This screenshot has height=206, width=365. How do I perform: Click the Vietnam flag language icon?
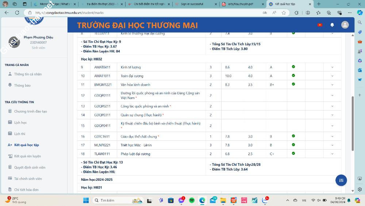pyautogui.click(x=320, y=25)
